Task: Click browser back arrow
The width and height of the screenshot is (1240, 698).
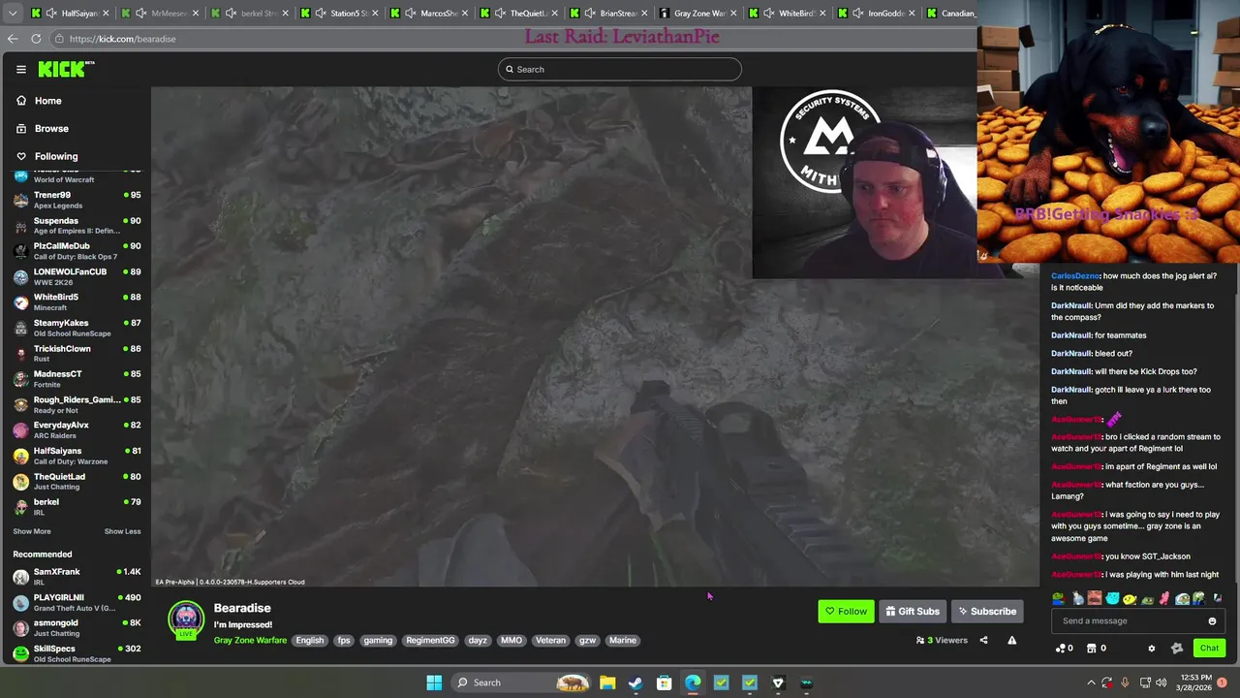Action: tap(13, 39)
